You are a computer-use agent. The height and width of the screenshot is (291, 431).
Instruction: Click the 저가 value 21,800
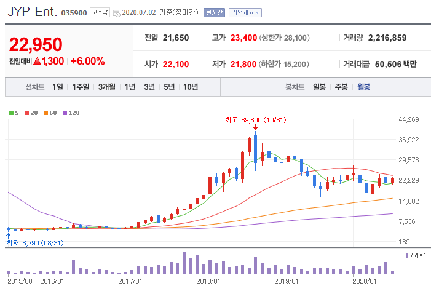[x=243, y=64]
